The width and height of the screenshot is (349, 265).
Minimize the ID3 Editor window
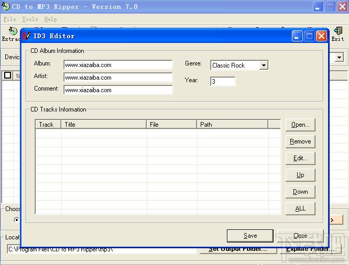(x=297, y=36)
